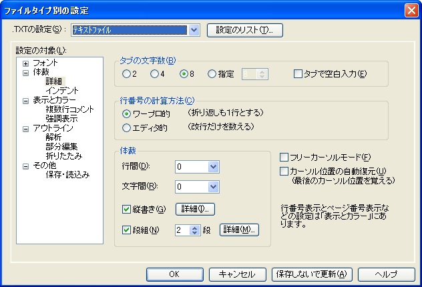This screenshot has width=422, height=287.
Task: Click 設定のリスト button
Action: (x=245, y=30)
